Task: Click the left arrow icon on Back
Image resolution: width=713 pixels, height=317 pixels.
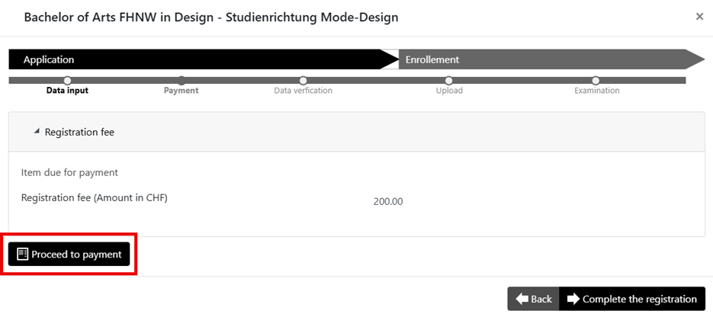Action: (522, 299)
